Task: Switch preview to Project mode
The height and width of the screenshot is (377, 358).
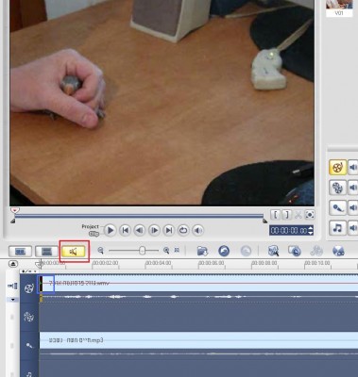Action: tap(90, 226)
